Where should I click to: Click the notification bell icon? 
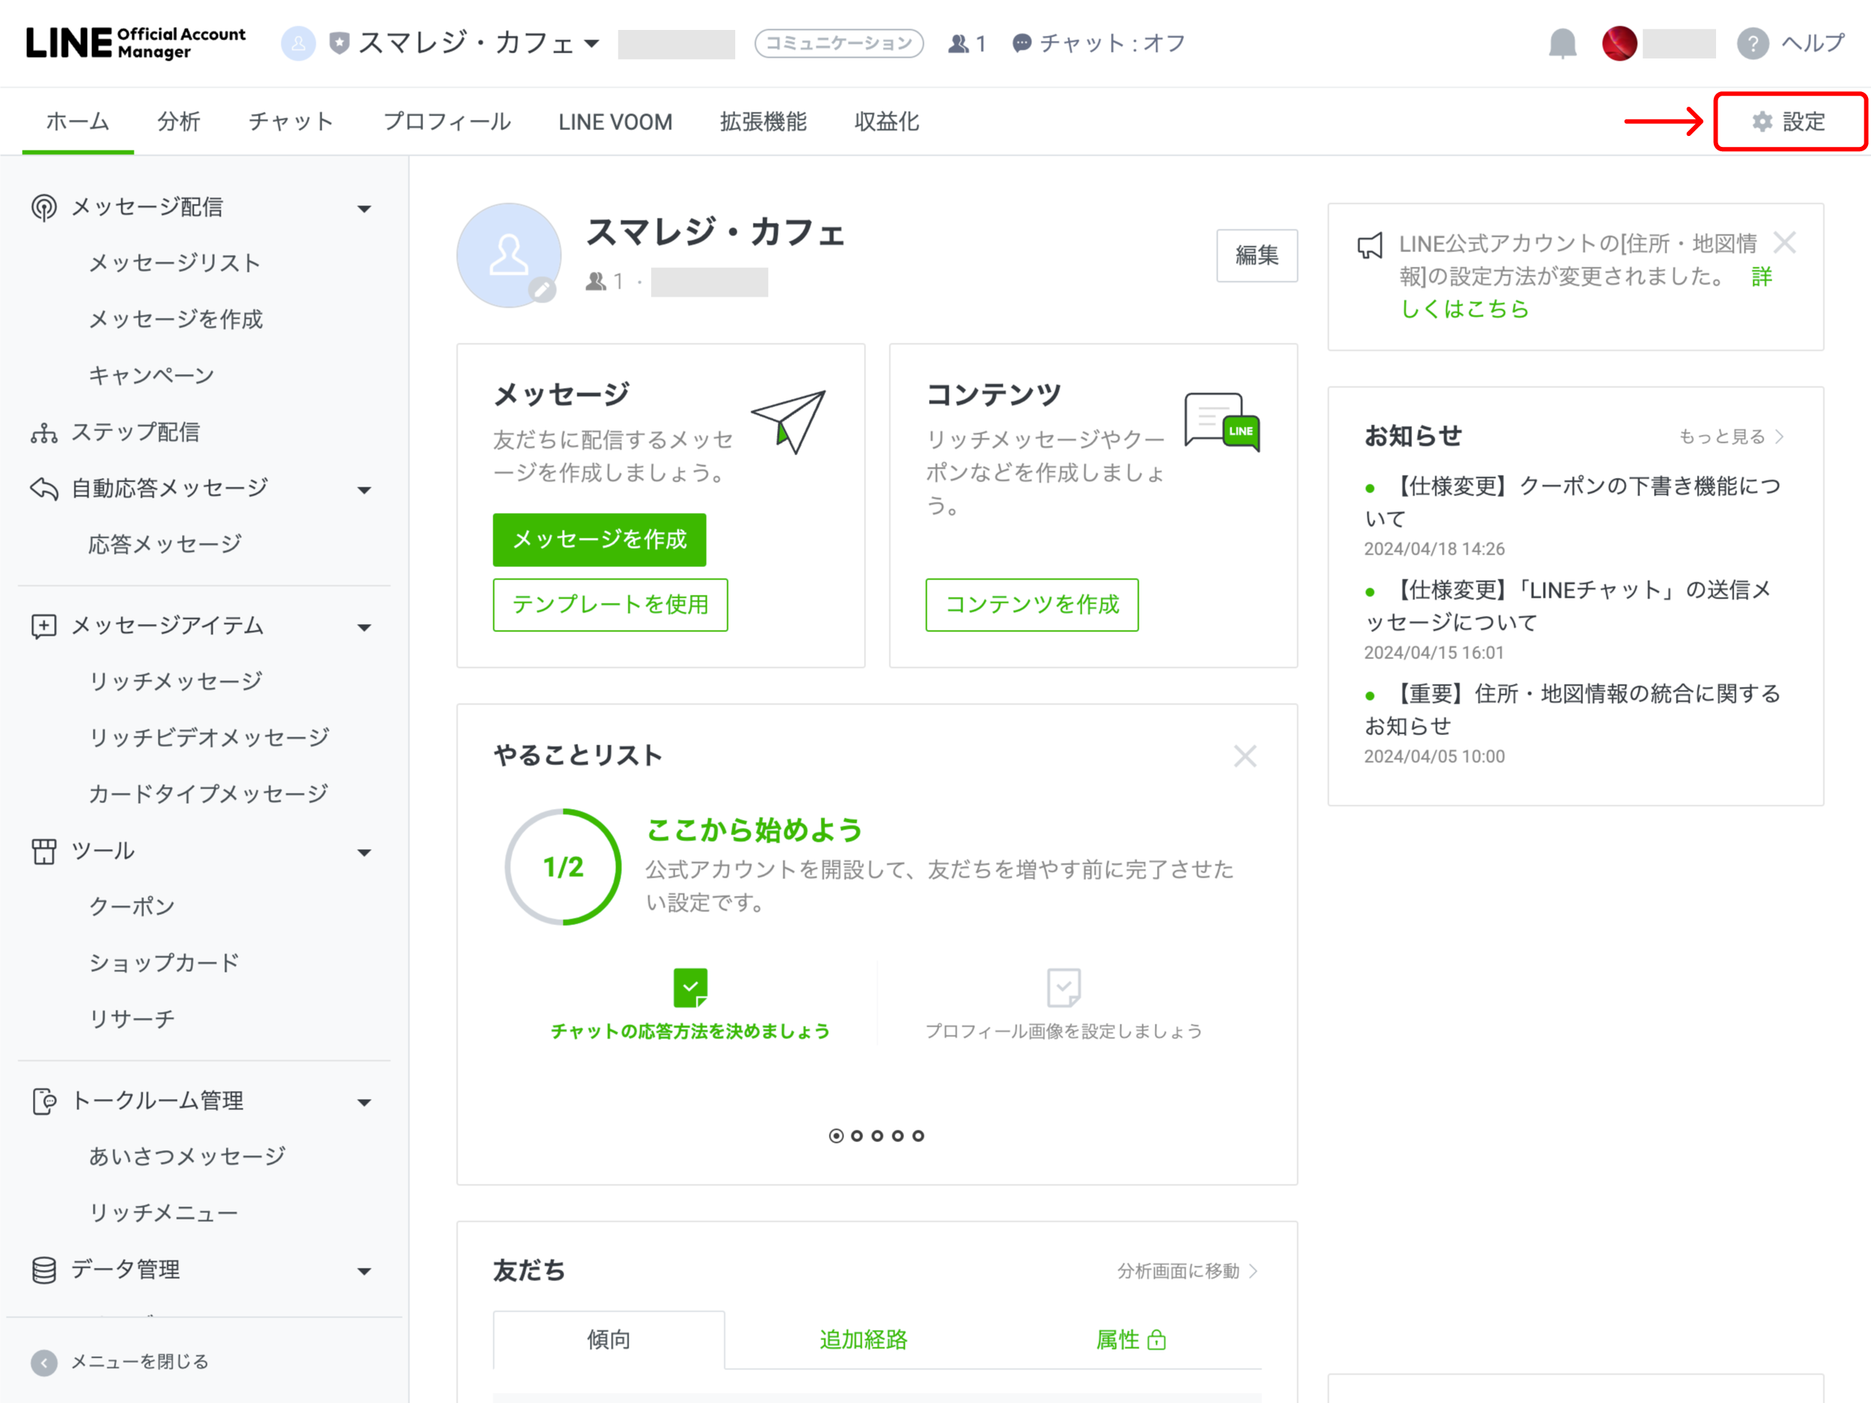[1561, 43]
